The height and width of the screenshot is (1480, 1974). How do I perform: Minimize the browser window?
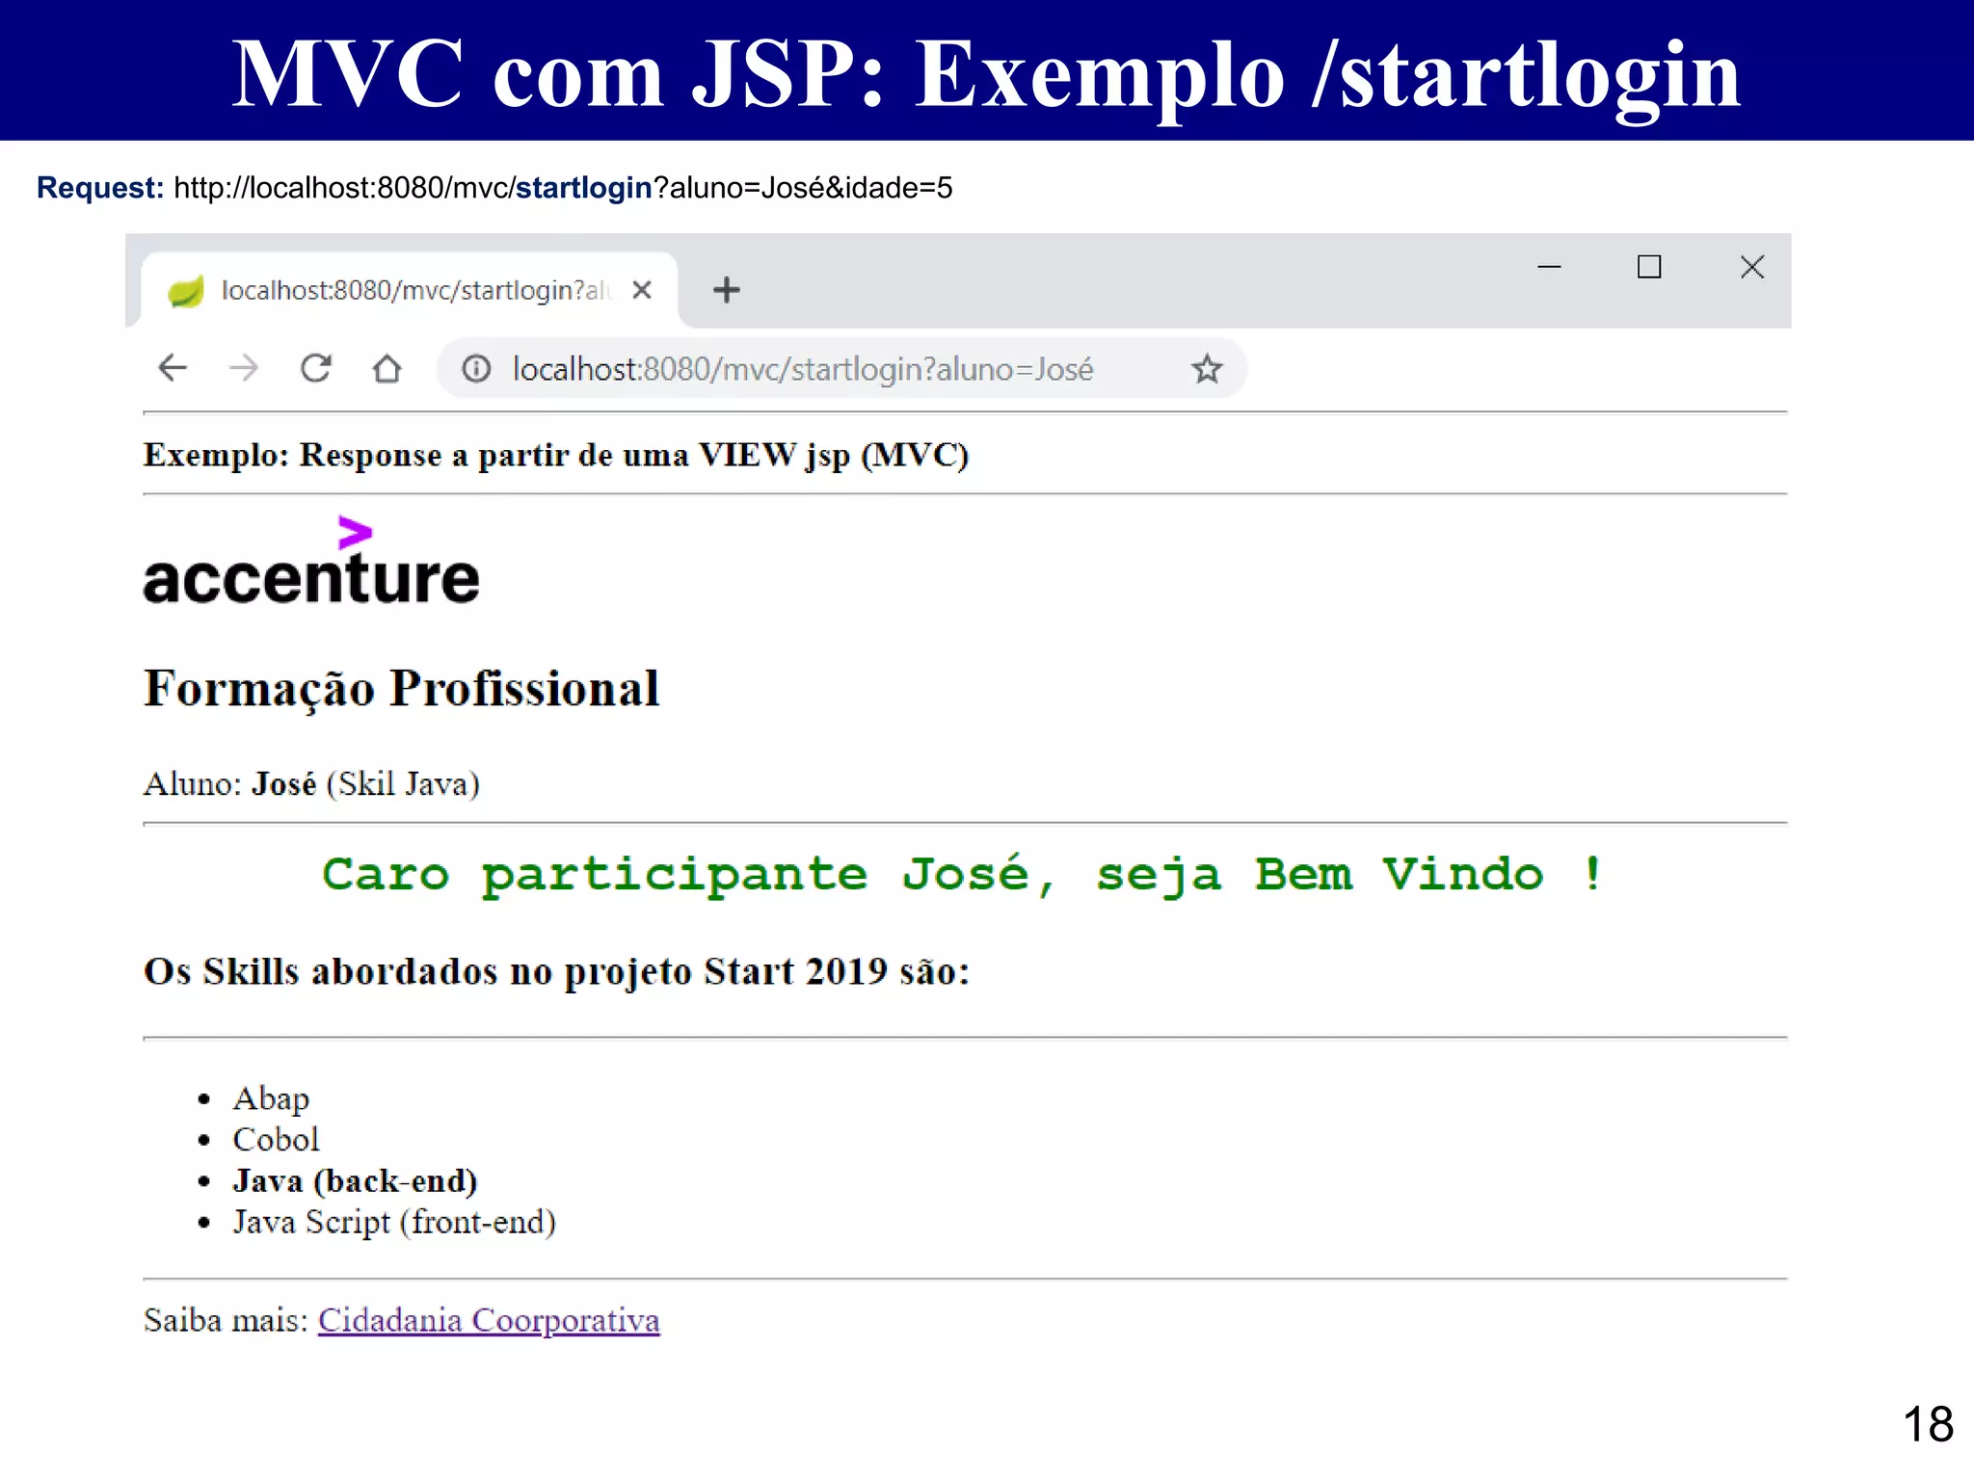[x=1549, y=267]
